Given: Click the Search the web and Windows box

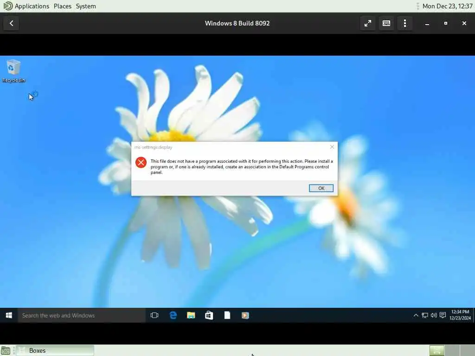Looking at the screenshot, I should point(82,315).
